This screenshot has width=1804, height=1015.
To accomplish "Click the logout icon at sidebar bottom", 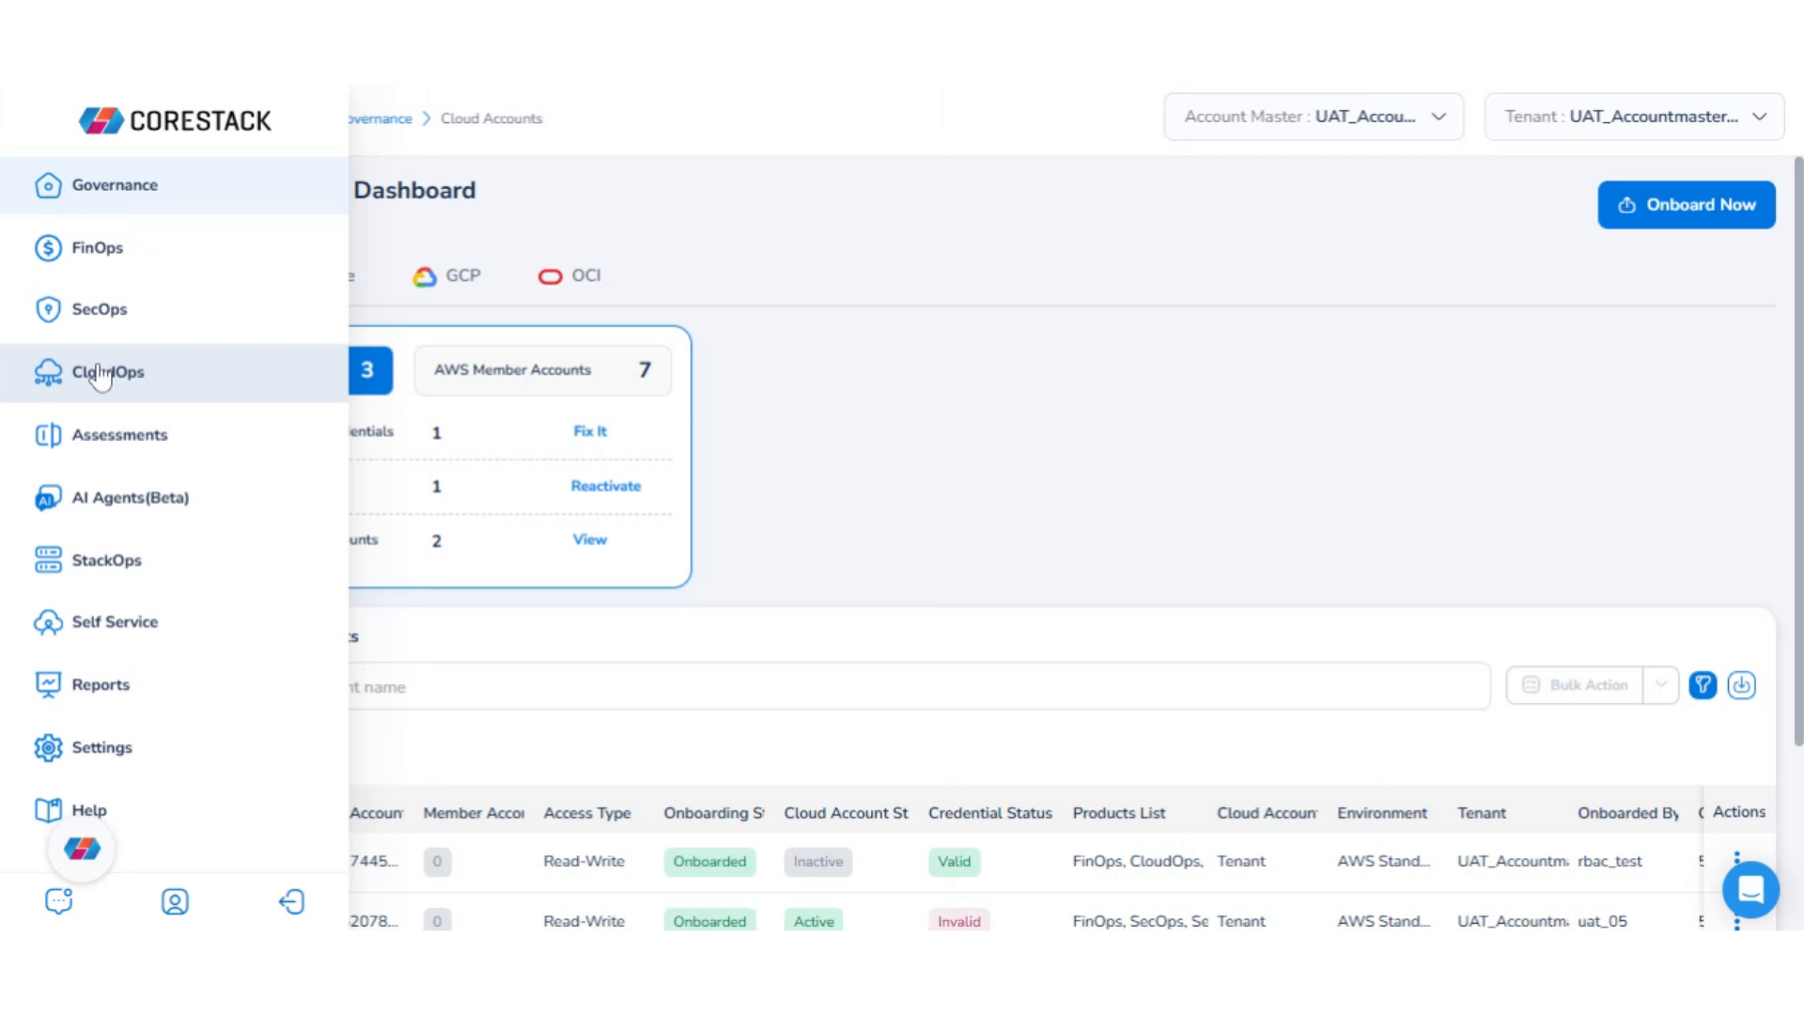I will (291, 901).
